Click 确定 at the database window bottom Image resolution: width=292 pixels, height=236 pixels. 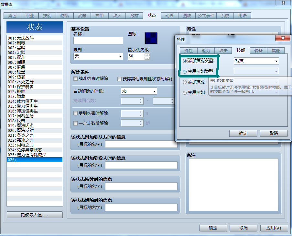[213, 228]
